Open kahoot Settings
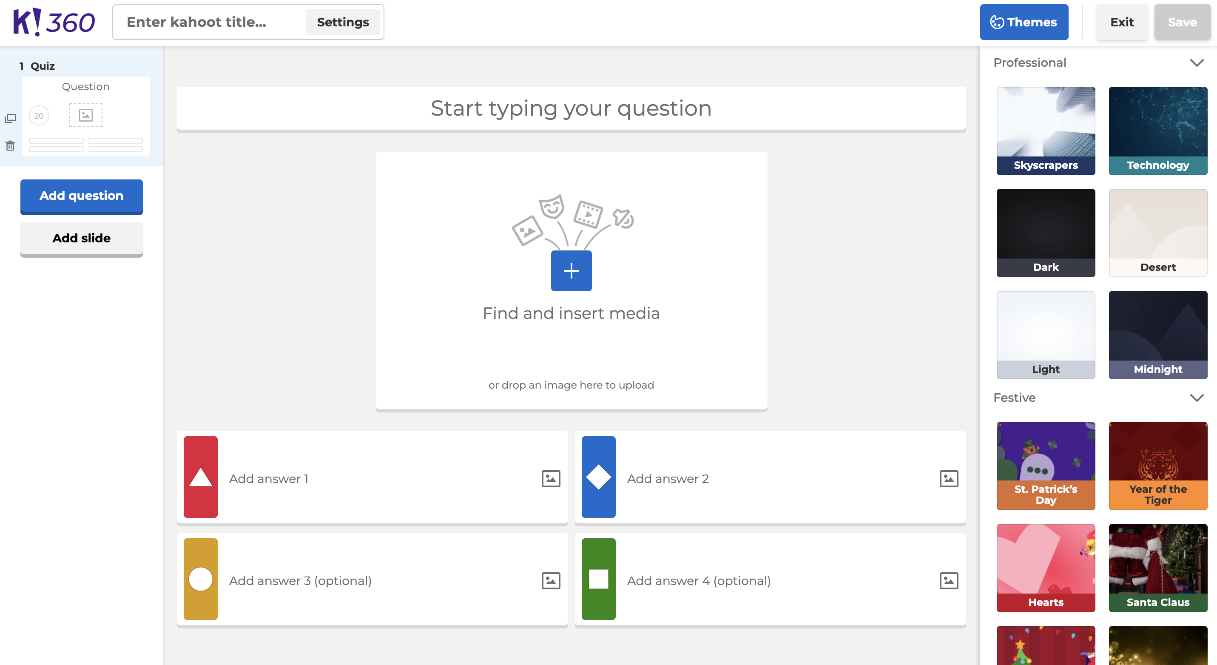Viewport: 1217px width, 665px height. (343, 22)
